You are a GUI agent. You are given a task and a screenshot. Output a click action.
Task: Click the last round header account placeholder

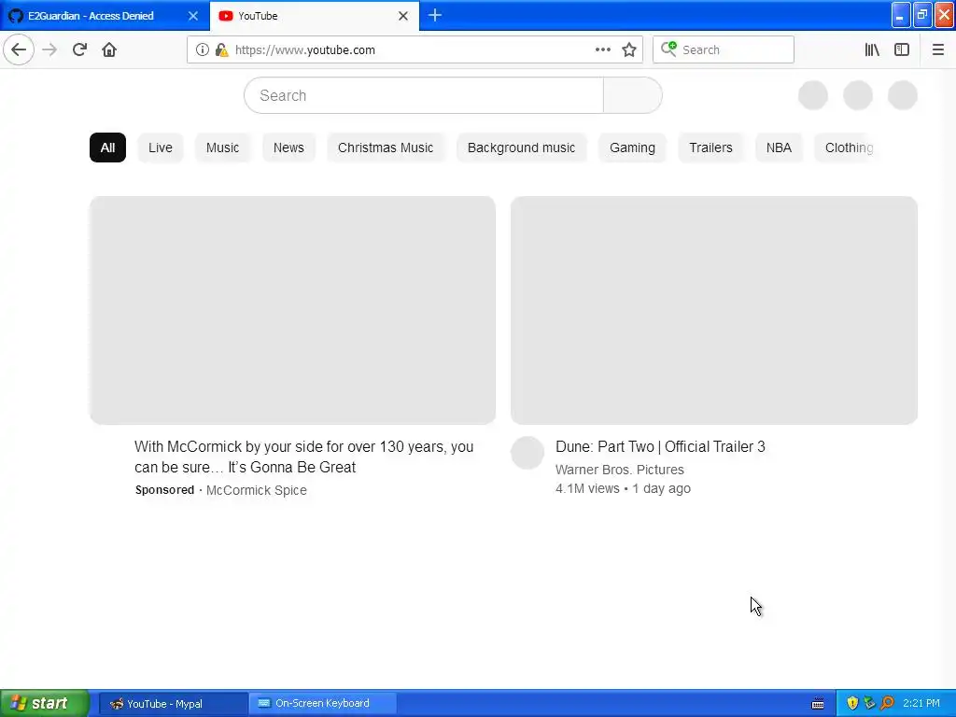(903, 95)
